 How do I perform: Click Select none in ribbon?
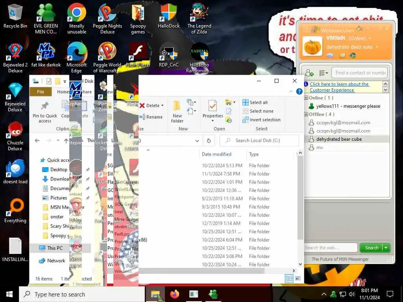click(258, 111)
